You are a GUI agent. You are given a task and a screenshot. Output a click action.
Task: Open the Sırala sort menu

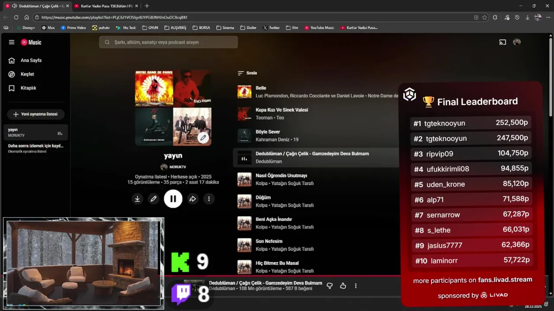click(x=248, y=73)
